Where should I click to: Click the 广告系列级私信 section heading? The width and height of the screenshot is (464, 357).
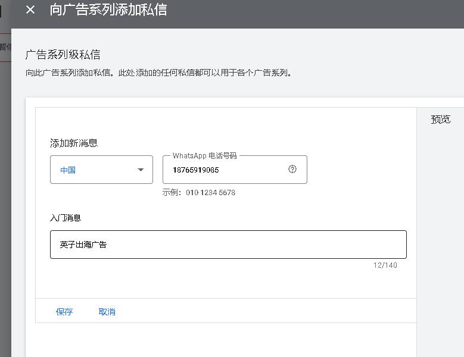coord(63,55)
